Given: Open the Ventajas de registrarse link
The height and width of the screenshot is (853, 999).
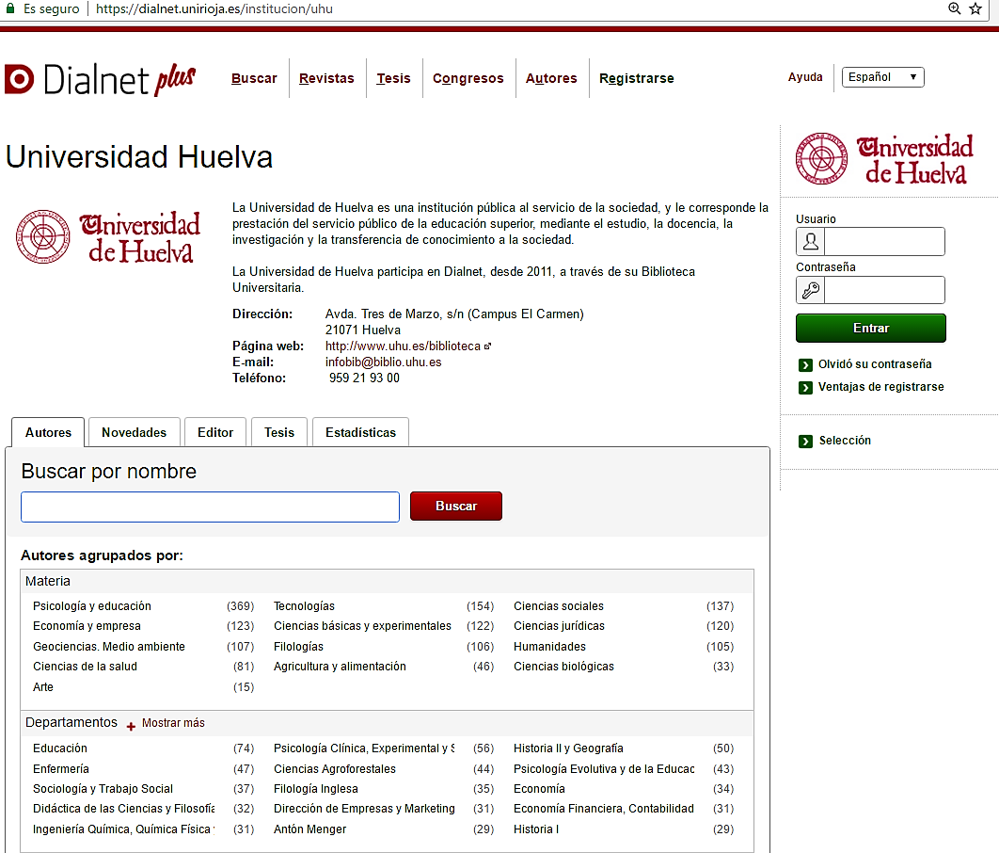Looking at the screenshot, I should (881, 387).
